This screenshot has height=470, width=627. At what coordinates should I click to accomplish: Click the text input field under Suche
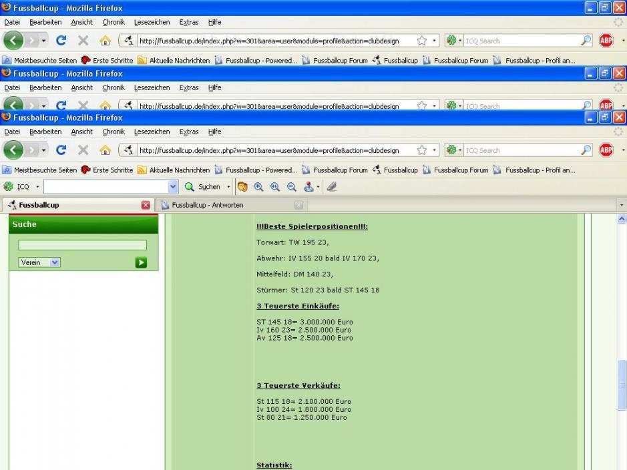coord(82,245)
